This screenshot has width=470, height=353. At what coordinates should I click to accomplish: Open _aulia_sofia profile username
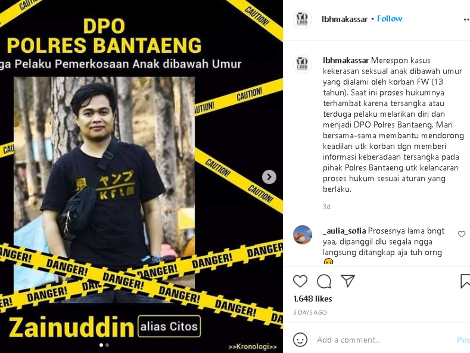point(344,231)
